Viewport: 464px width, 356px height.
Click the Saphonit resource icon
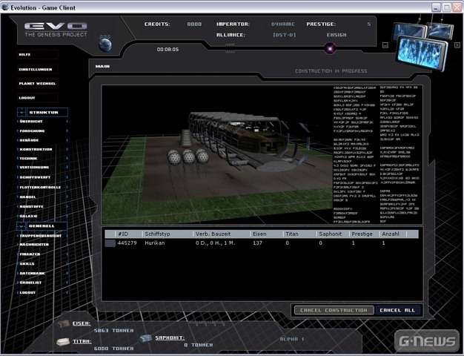pyautogui.click(x=146, y=338)
